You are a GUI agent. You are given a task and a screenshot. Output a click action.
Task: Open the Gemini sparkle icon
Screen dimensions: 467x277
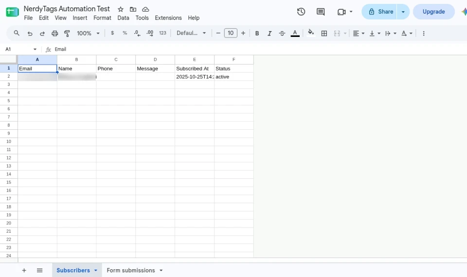coord(464,12)
